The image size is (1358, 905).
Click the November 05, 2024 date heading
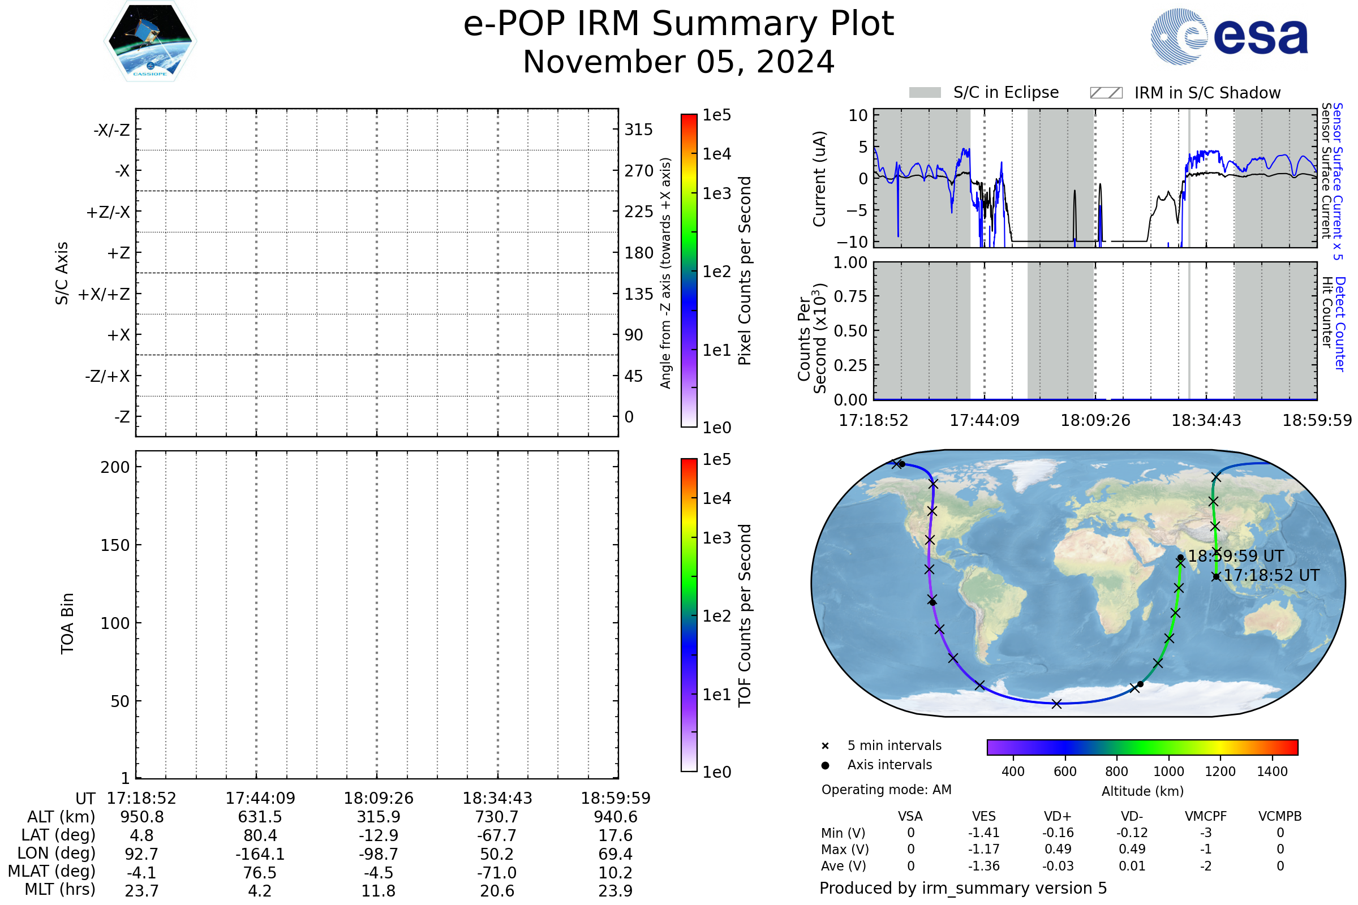pyautogui.click(x=678, y=62)
